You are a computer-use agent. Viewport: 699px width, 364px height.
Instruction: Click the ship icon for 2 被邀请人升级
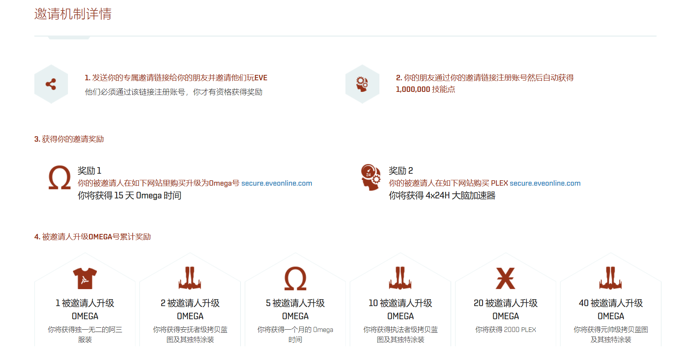pos(190,278)
